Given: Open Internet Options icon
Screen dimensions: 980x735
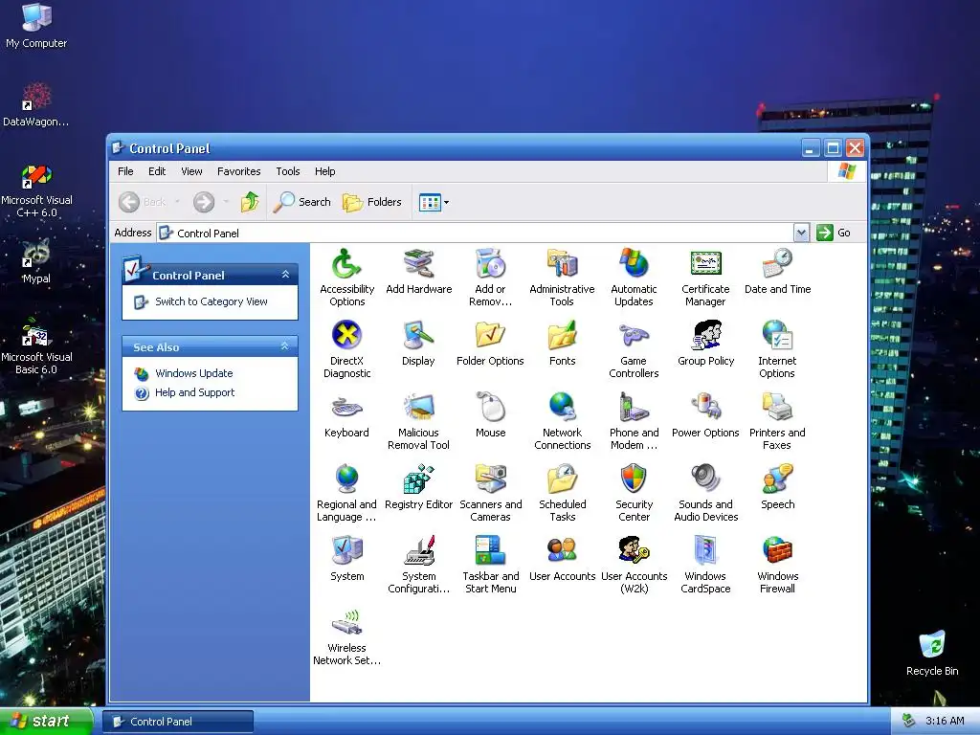Looking at the screenshot, I should pos(777,348).
